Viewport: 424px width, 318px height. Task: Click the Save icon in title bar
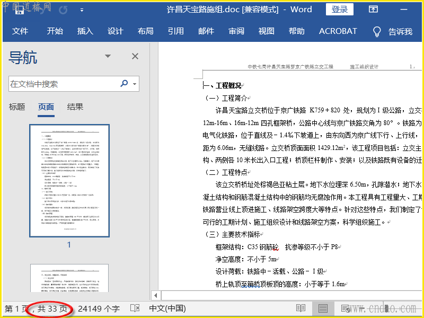[20, 10]
